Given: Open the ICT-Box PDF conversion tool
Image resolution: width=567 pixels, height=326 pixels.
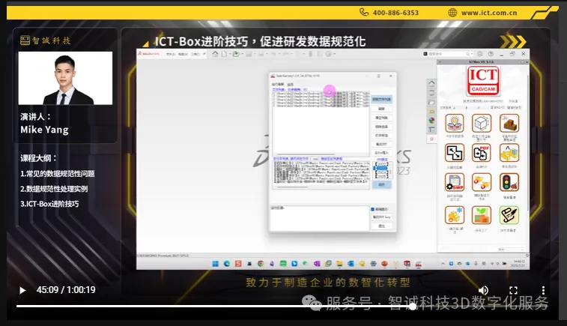Looking at the screenshot, I should [482, 153].
